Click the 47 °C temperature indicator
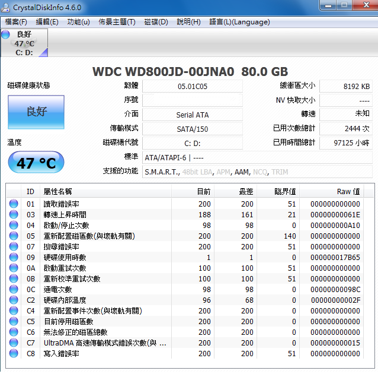Screen dimensions: 378x374 coord(36,162)
